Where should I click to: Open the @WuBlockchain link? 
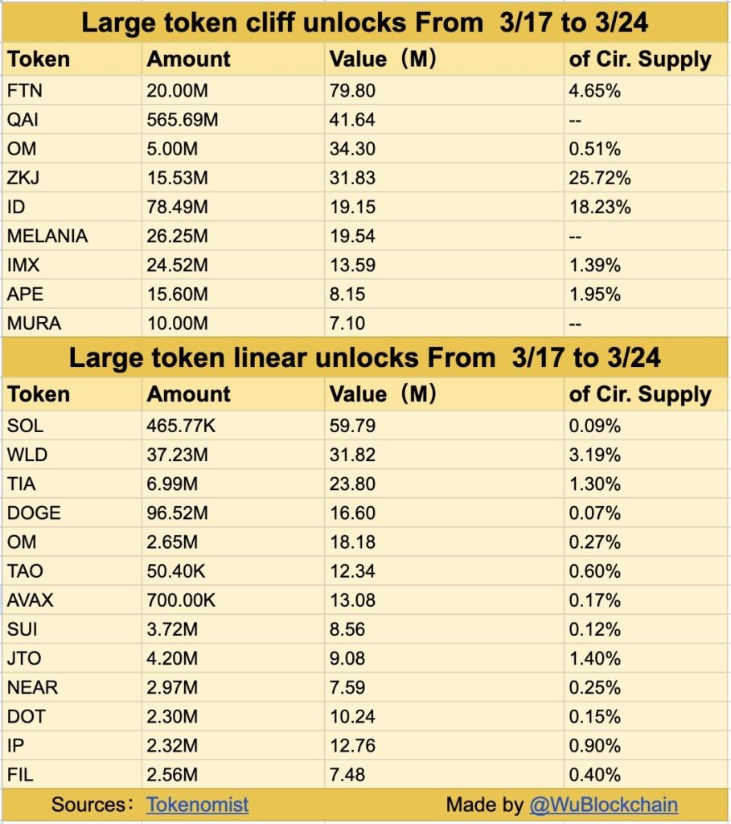click(x=603, y=804)
